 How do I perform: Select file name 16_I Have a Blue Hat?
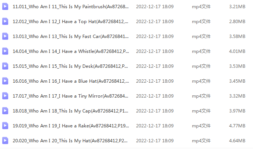click(x=71, y=81)
